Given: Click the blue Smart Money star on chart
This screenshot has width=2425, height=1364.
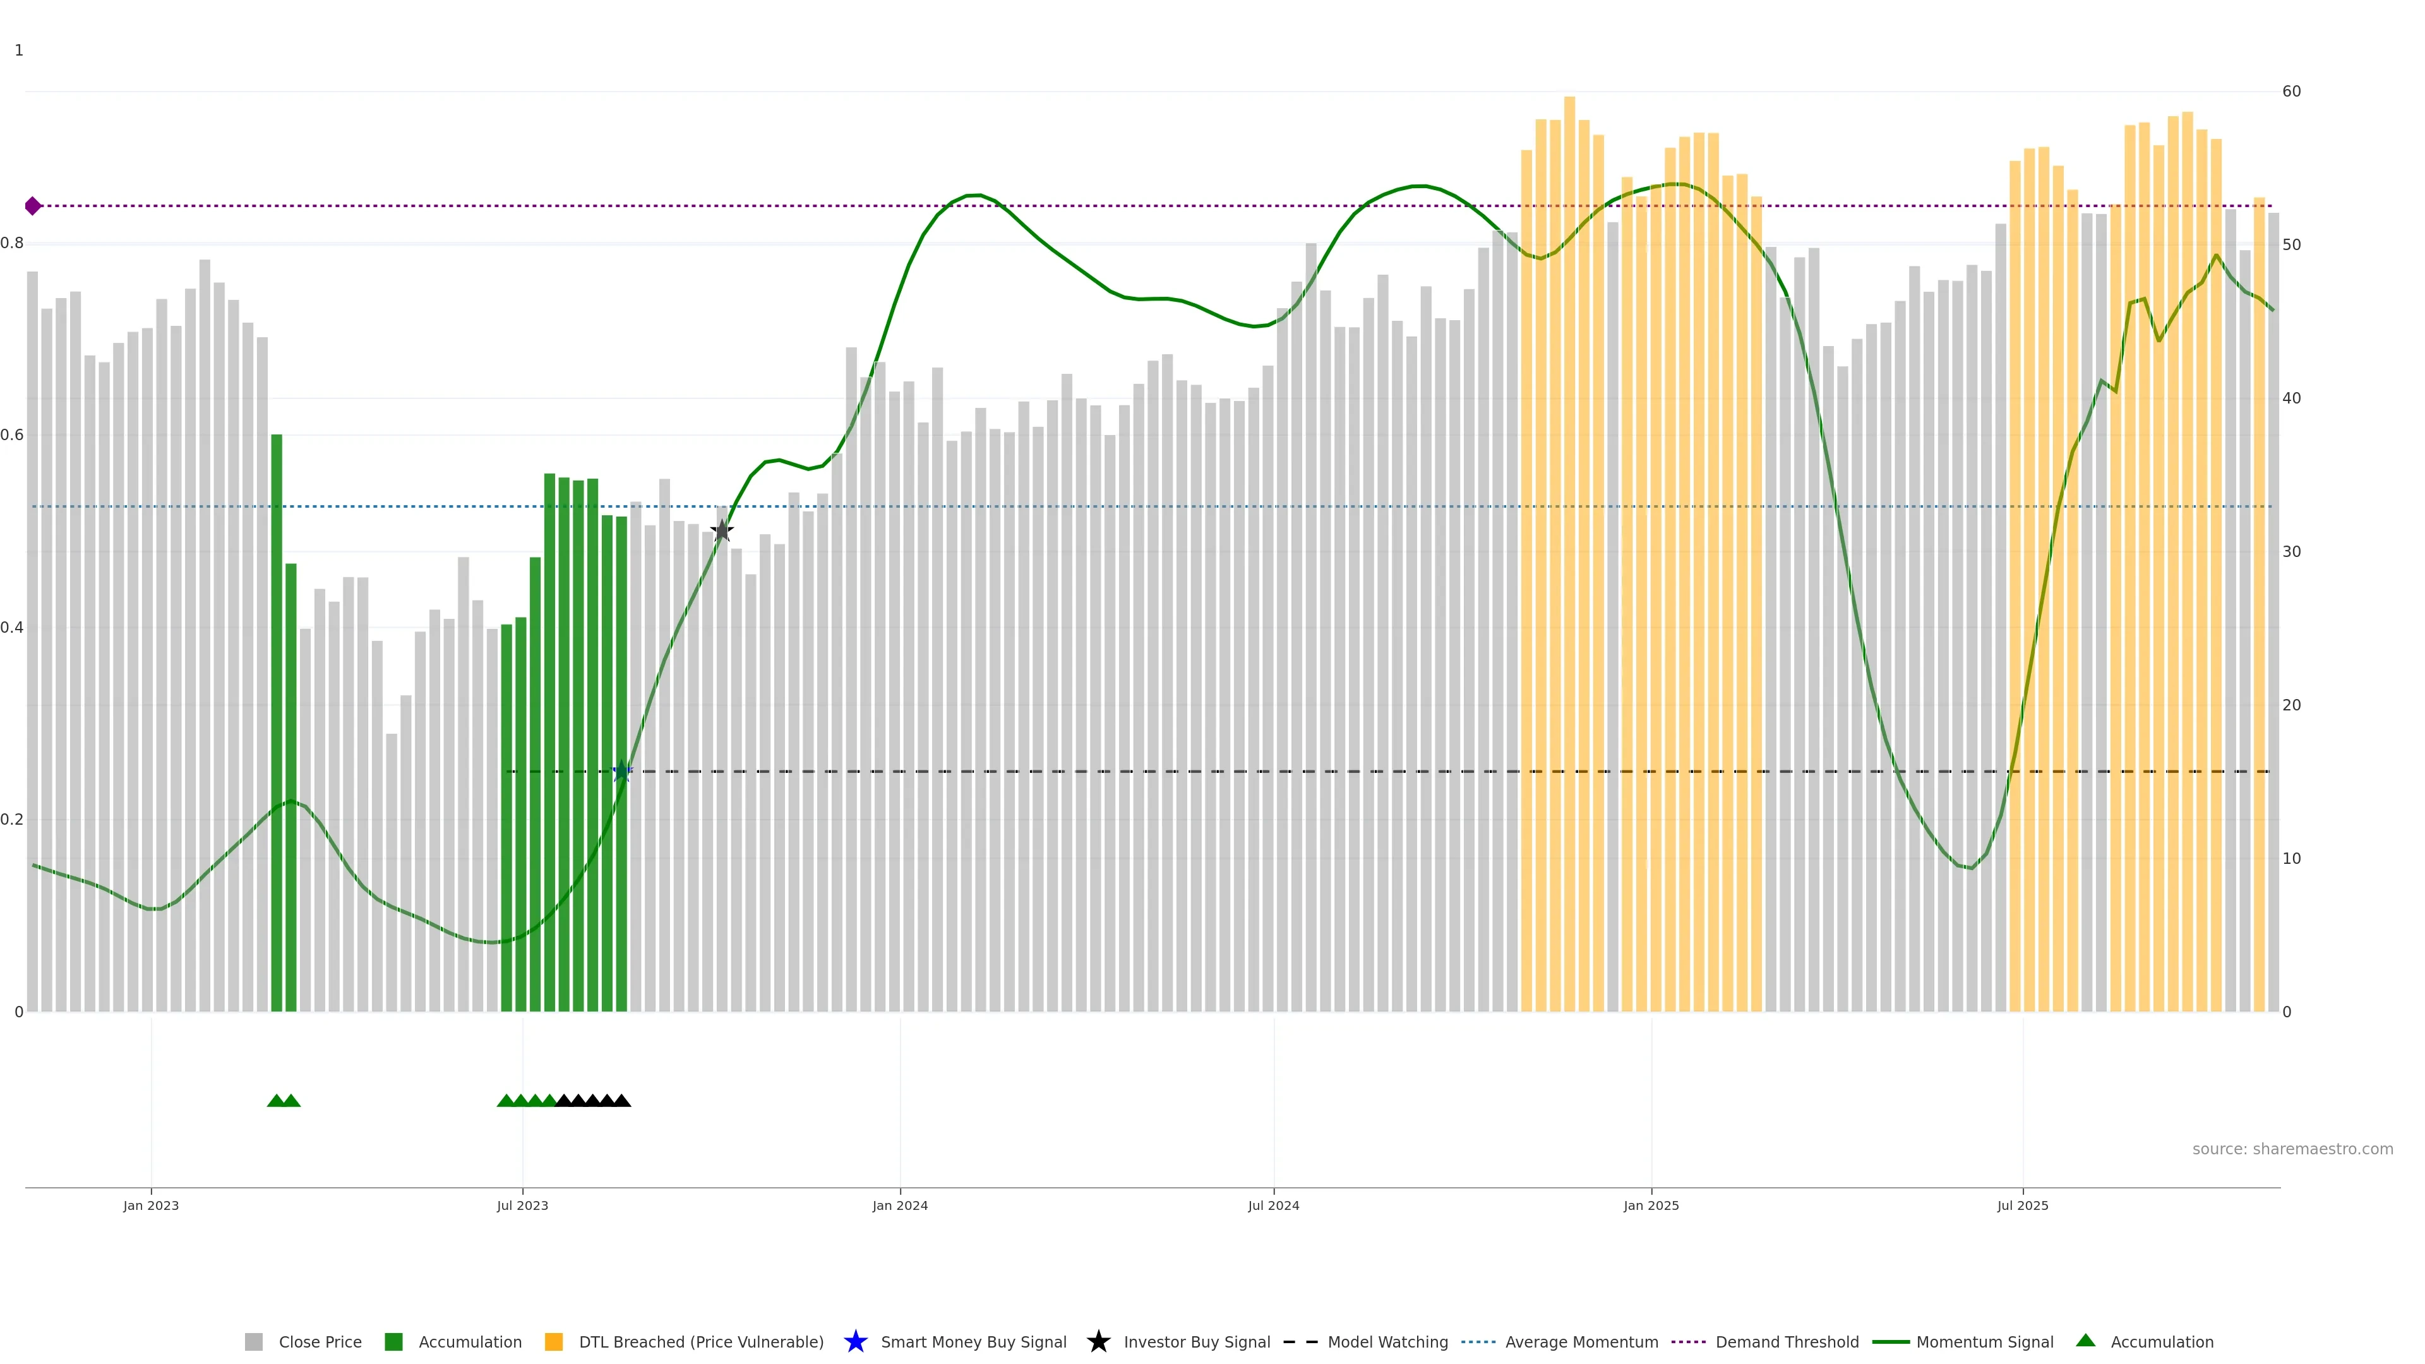Looking at the screenshot, I should coord(621,772).
